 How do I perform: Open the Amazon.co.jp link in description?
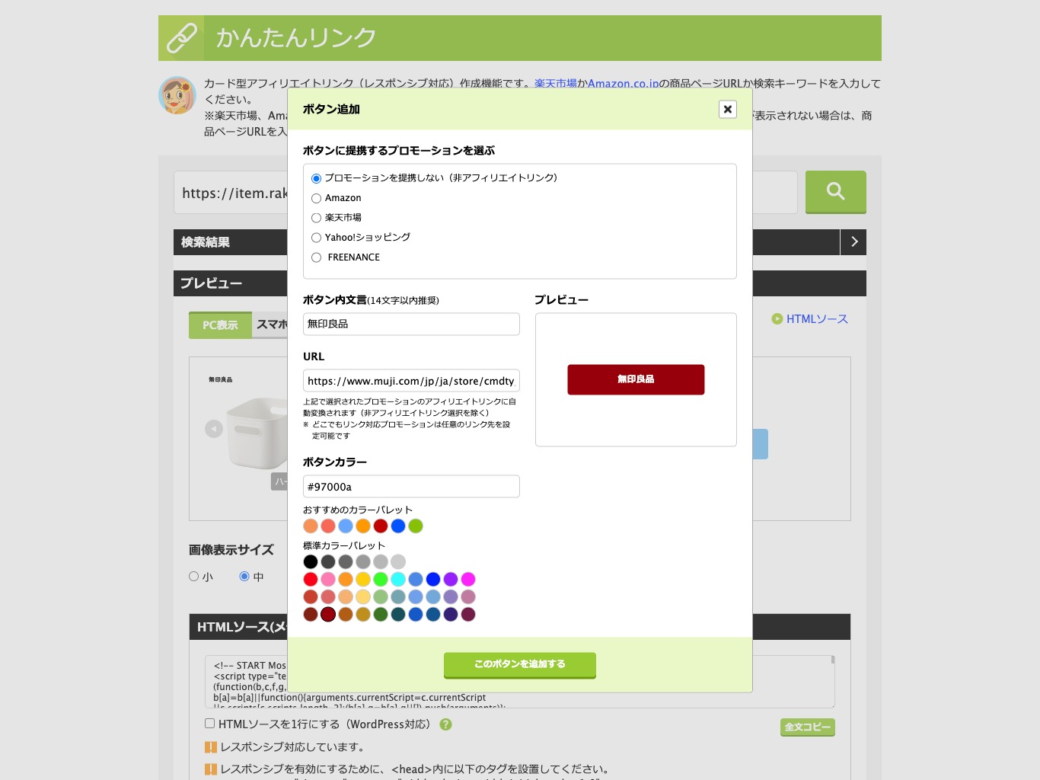[624, 84]
